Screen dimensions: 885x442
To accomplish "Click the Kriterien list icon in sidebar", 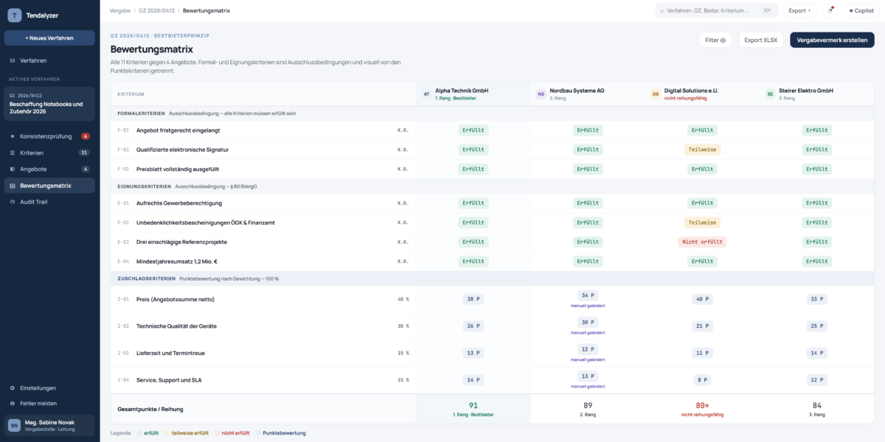I will pyautogui.click(x=12, y=152).
